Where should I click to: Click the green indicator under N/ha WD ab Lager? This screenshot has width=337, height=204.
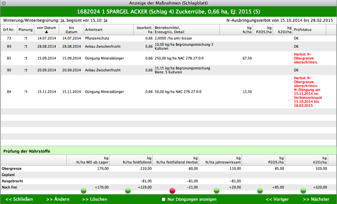(83, 191)
